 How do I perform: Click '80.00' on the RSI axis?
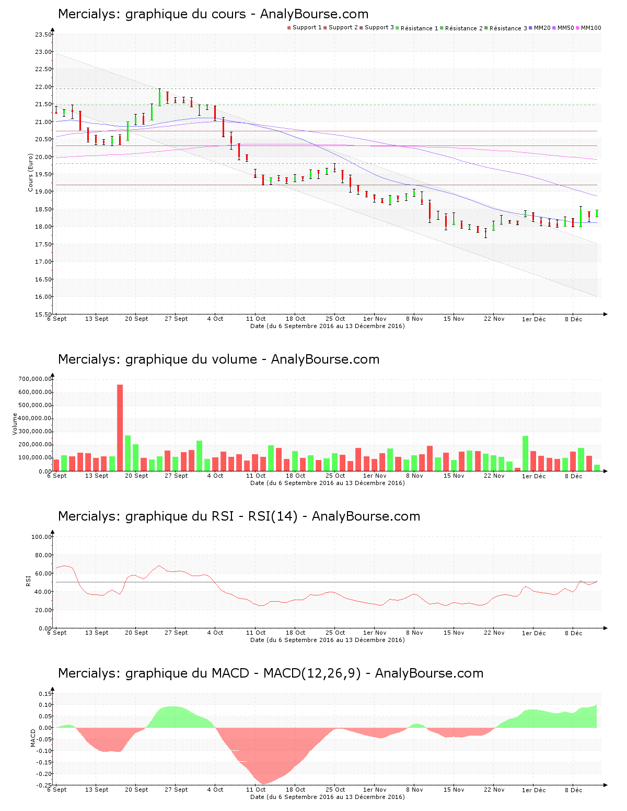click(x=43, y=555)
